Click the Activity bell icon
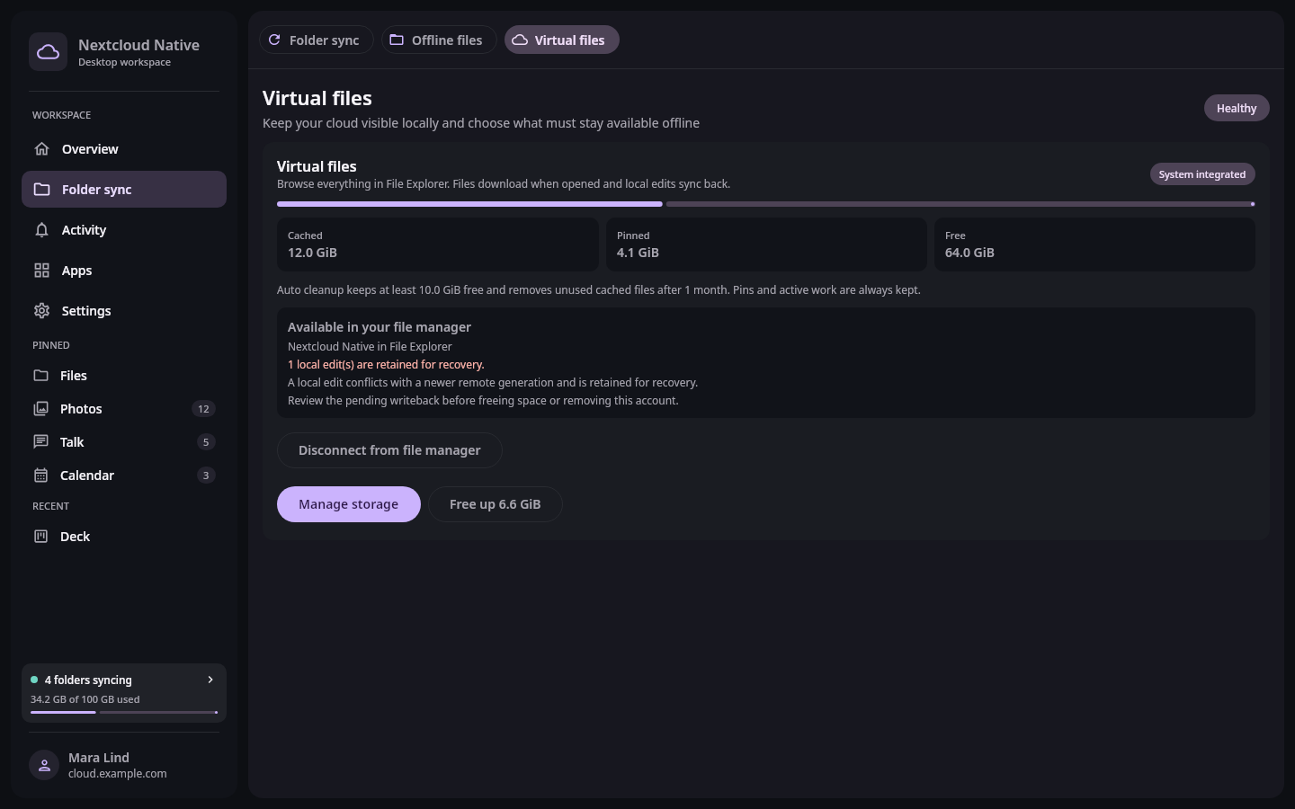Screen dimensions: 1295x809 [41, 230]
